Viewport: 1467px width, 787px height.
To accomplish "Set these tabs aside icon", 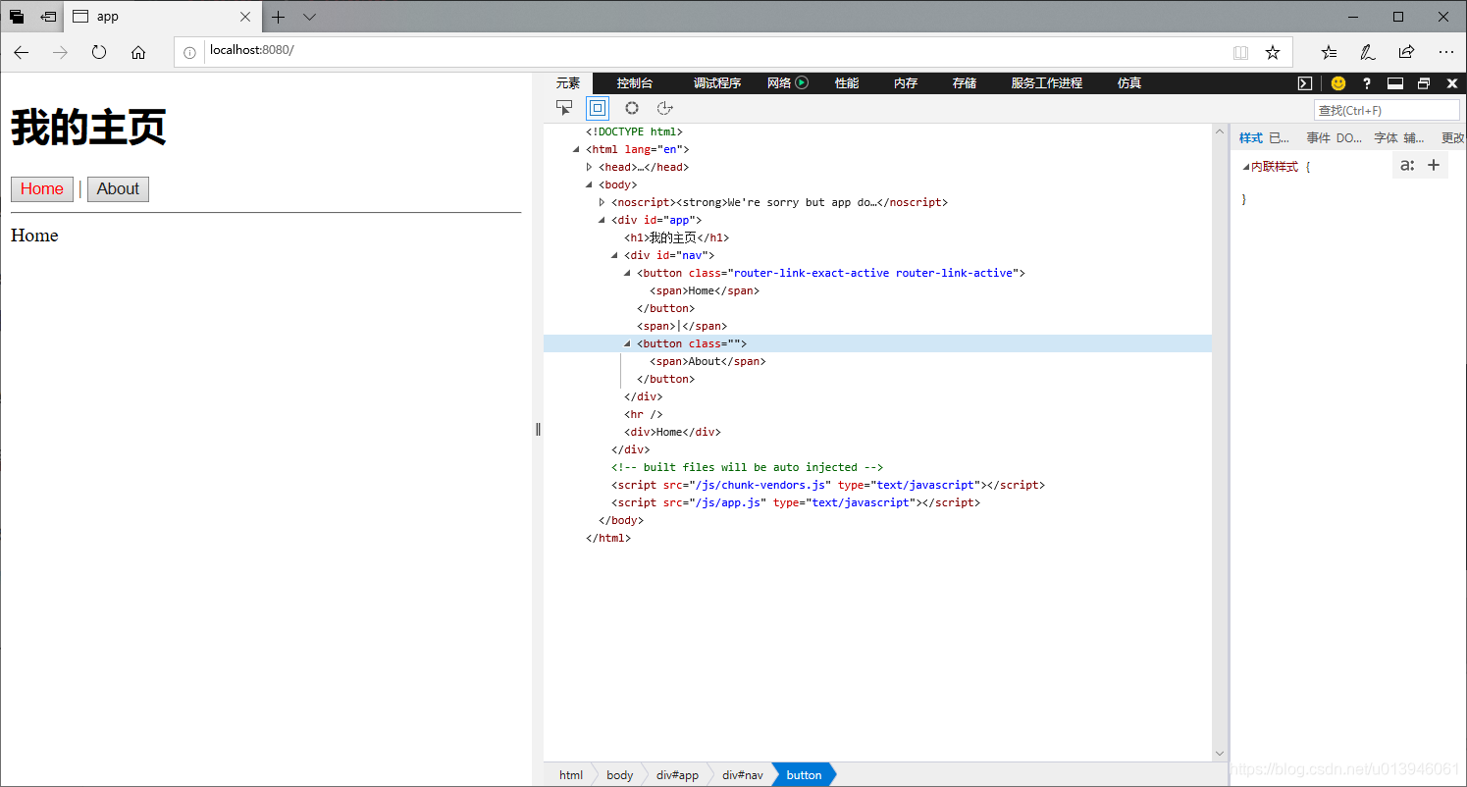I will pos(48,17).
